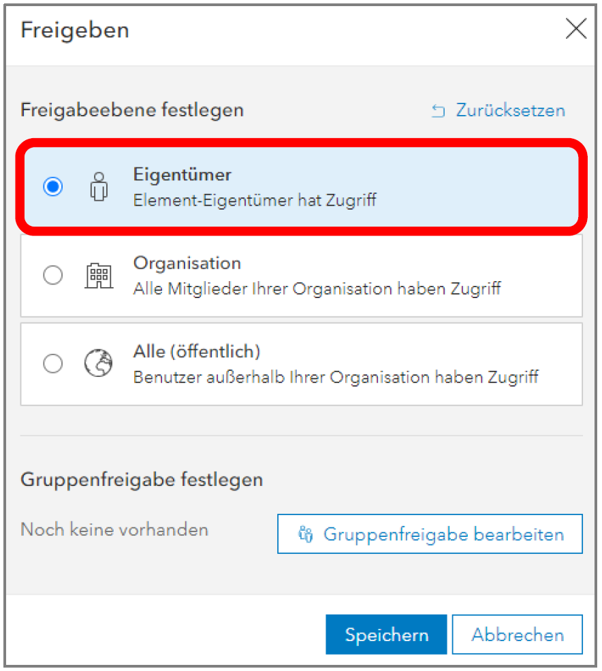The height and width of the screenshot is (671, 602).
Task: Click the 'Alle (öffentlich)' option label
Action: coord(197,352)
